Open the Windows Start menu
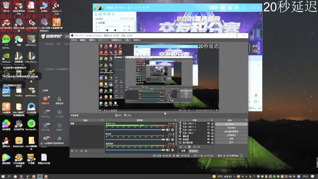This screenshot has width=318, height=179. [x=3, y=177]
